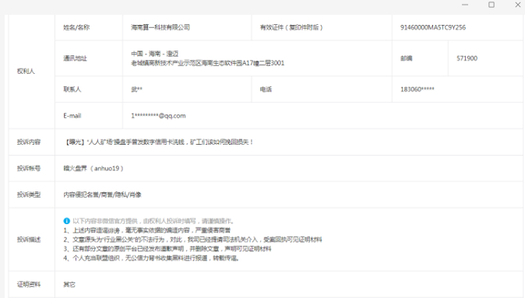Select the complaint title starting 【曝光】
The width and height of the screenshot is (525, 298).
158,142
